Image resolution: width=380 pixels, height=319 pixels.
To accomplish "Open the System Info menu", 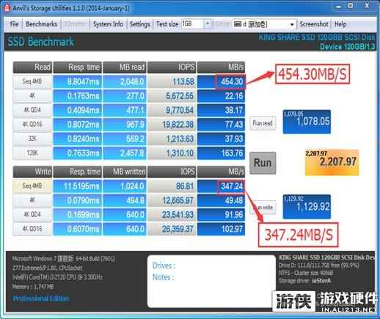I will pyautogui.click(x=108, y=24).
